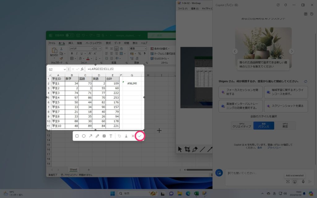Select WinSnap pen tool
Image resolution: width=317 pixels, height=198 pixels.
(195, 149)
